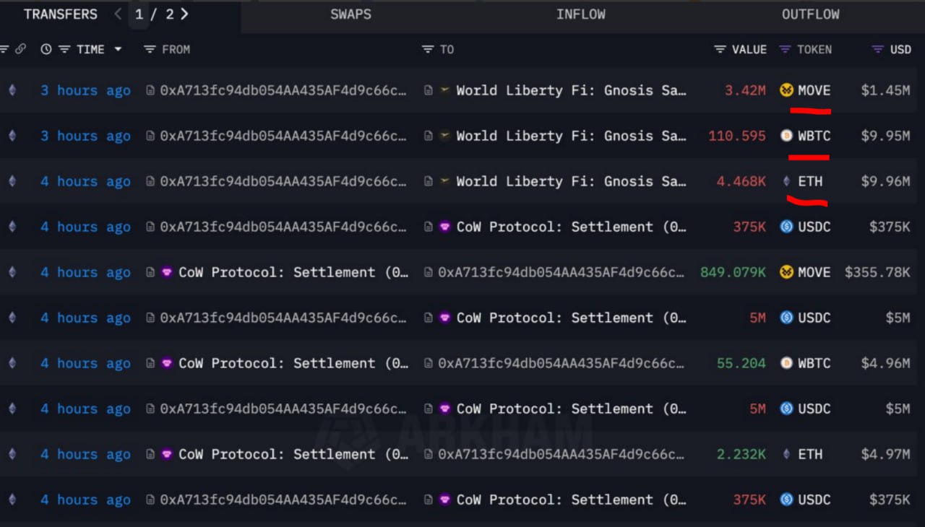The image size is (925, 527).
Task: Copy FROM address in 3.42M MOVE row
Action: 150,90
